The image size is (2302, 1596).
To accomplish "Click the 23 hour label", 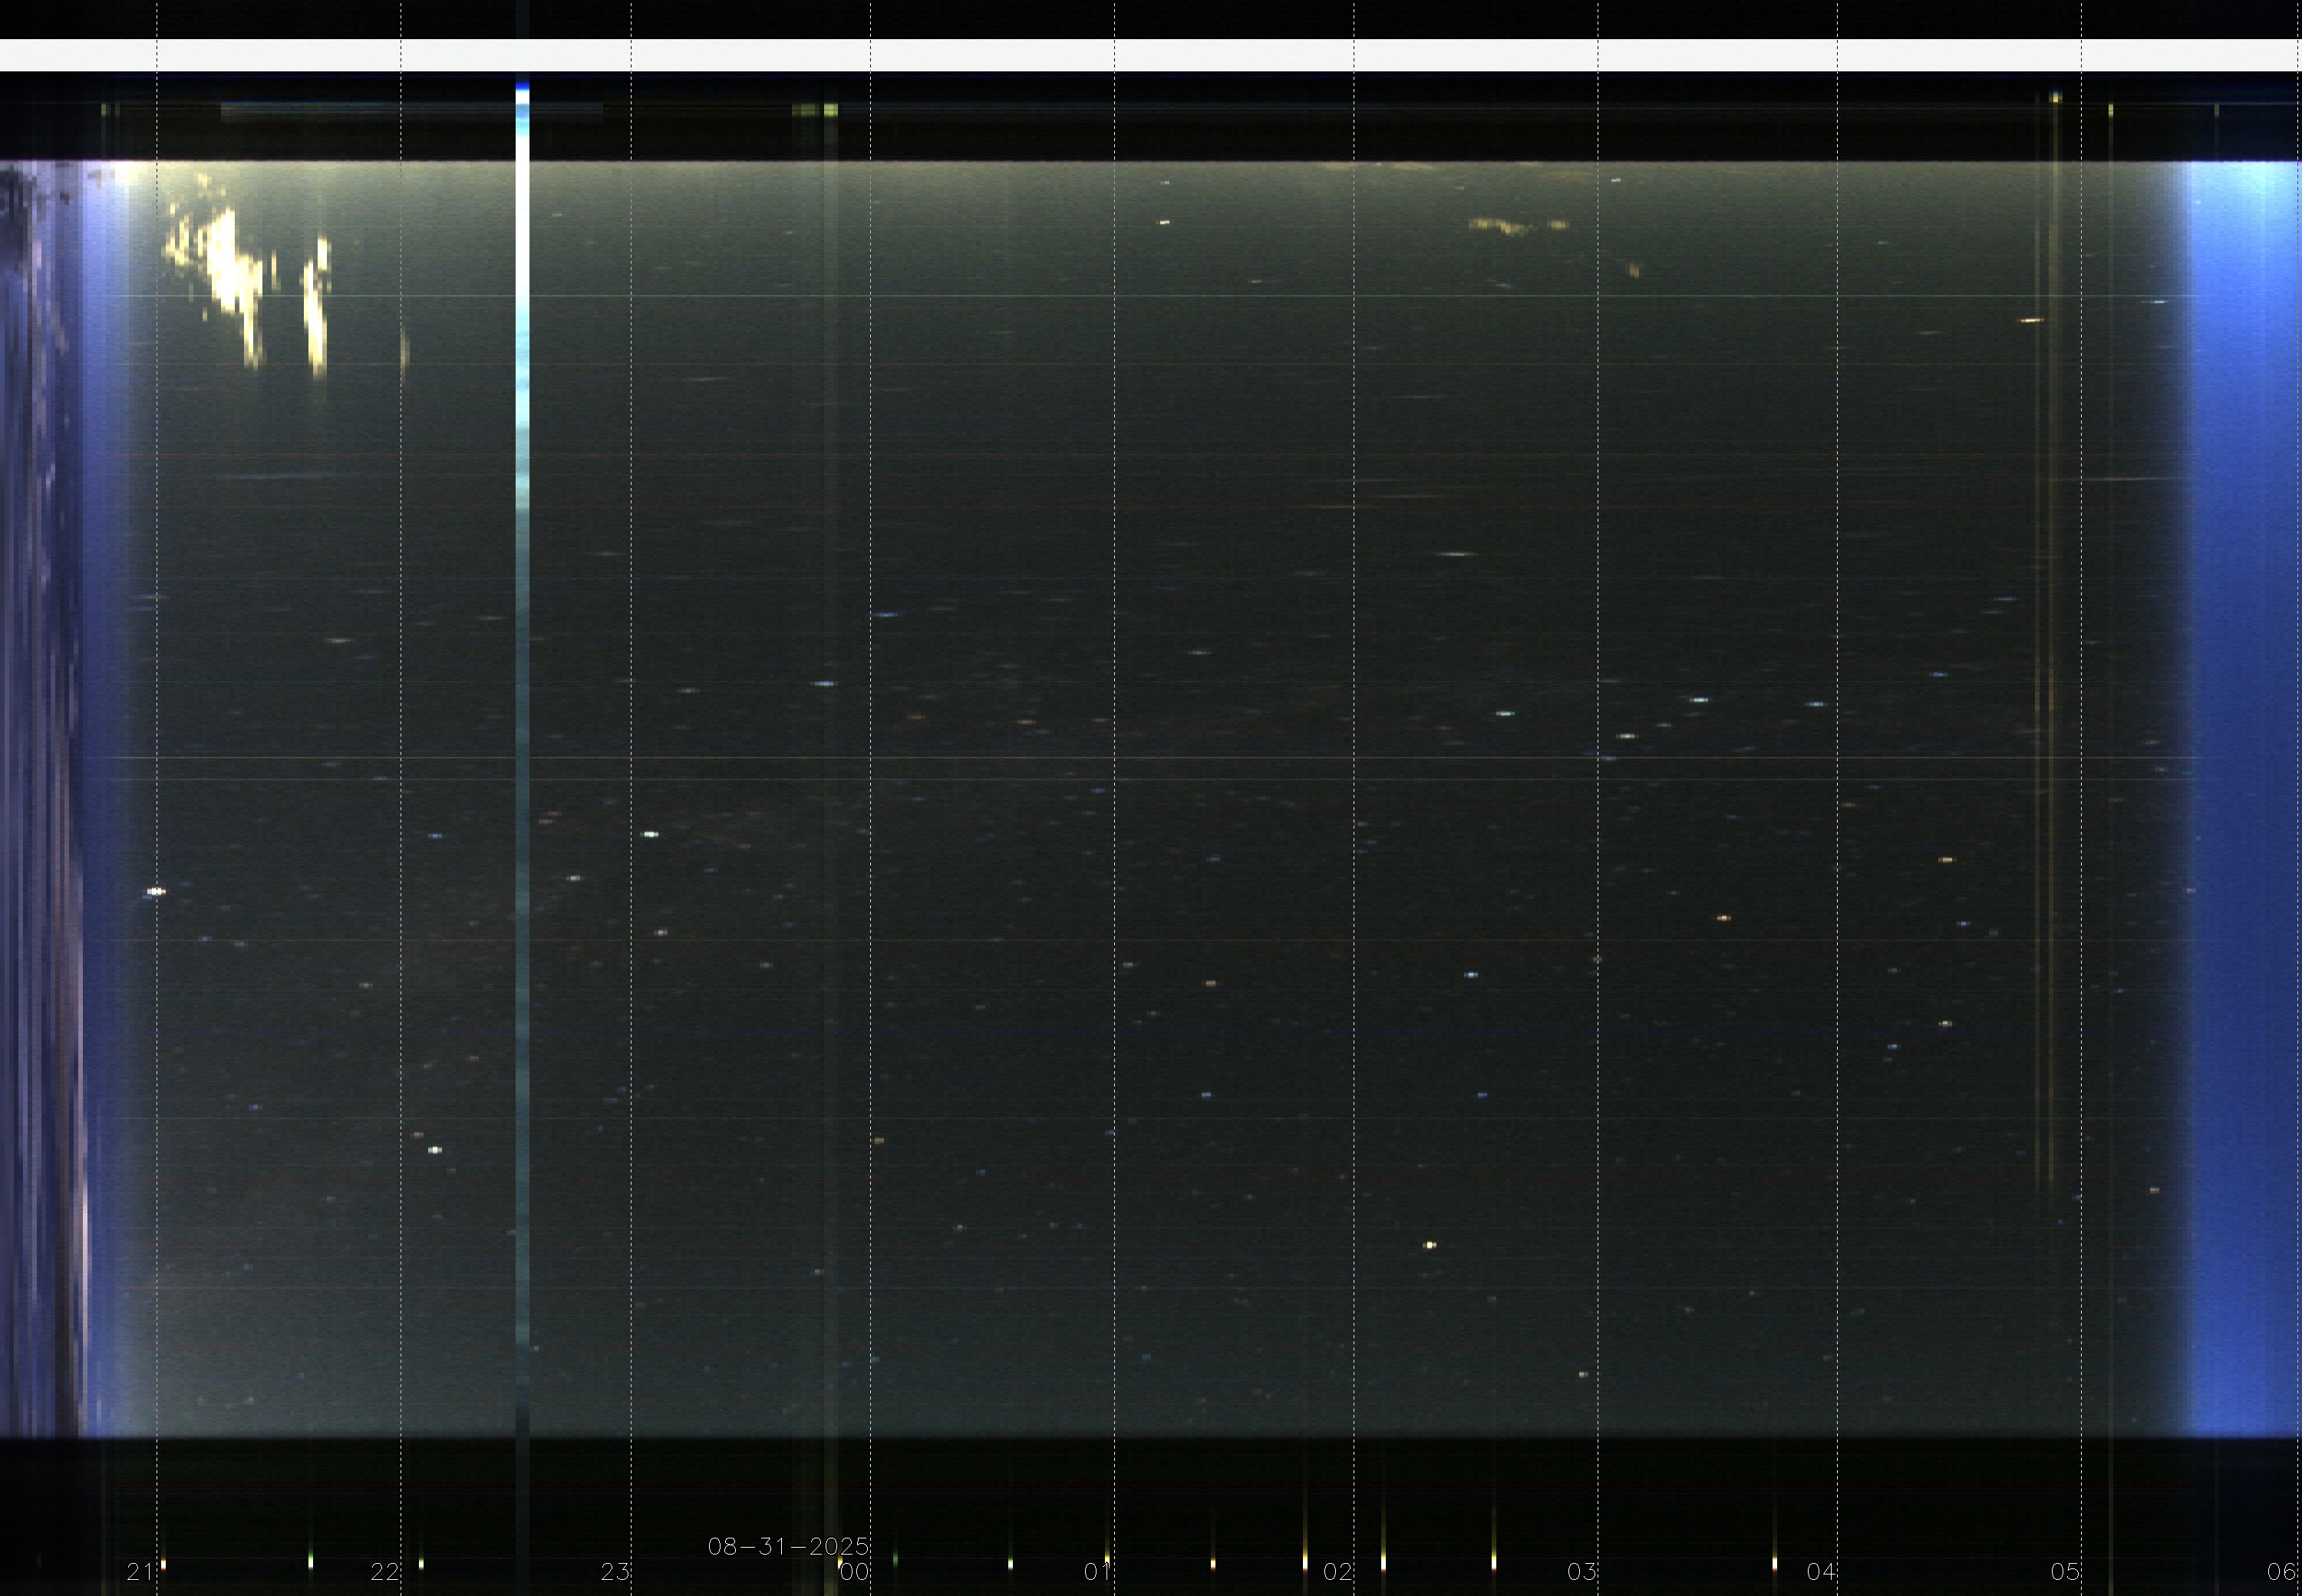I will pos(615,1572).
